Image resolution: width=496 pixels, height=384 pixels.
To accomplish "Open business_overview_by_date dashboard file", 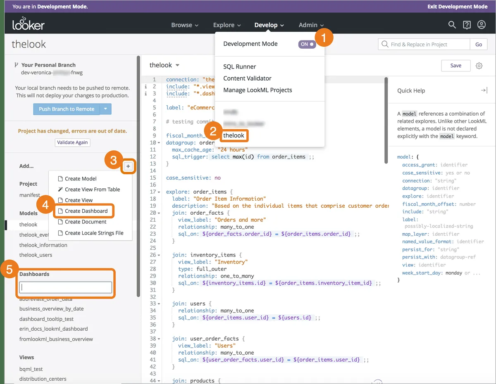I will pos(51,309).
